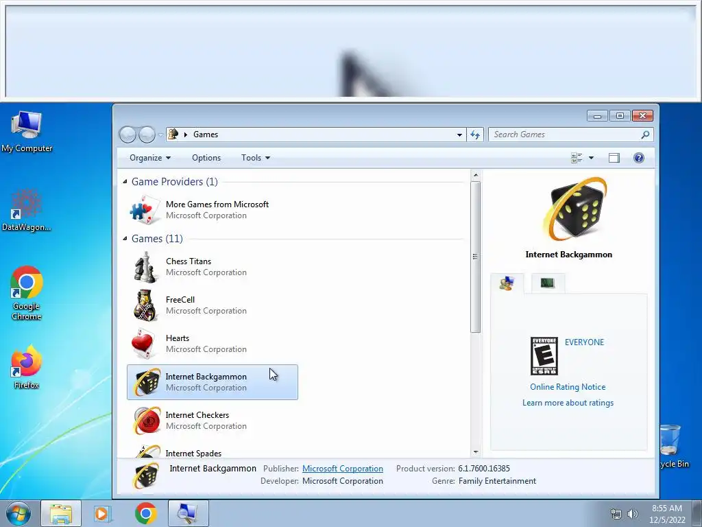Select the Hearts game icon
702x527 pixels.
point(144,344)
